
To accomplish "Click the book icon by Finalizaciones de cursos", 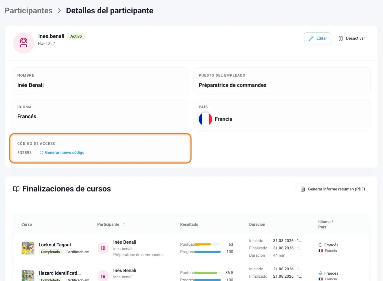I will point(16,189).
